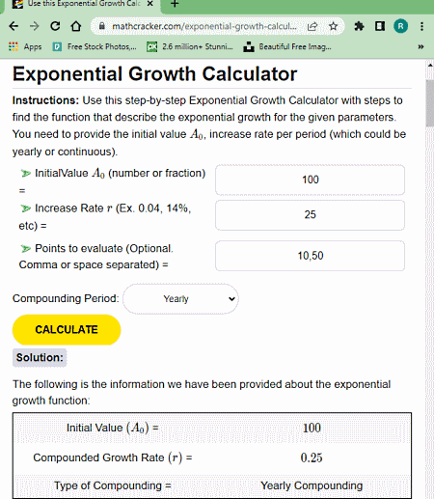The width and height of the screenshot is (434, 499).
Task: Bookmark this page with star icon
Action: [334, 26]
